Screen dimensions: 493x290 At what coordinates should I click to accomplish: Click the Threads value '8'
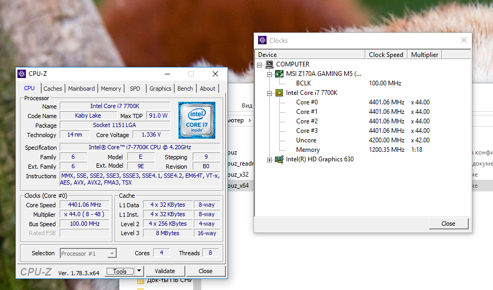pyautogui.click(x=210, y=253)
